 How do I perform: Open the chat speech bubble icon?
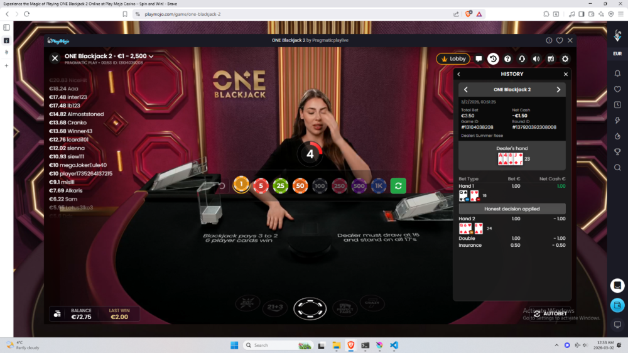(479, 59)
